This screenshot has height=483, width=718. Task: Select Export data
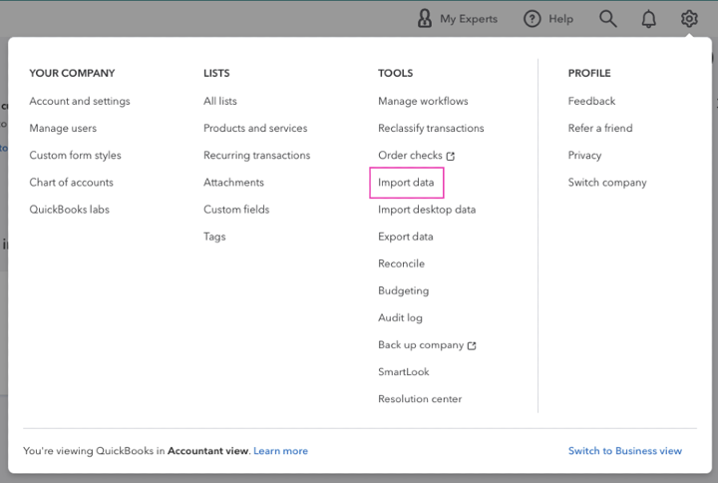(405, 237)
